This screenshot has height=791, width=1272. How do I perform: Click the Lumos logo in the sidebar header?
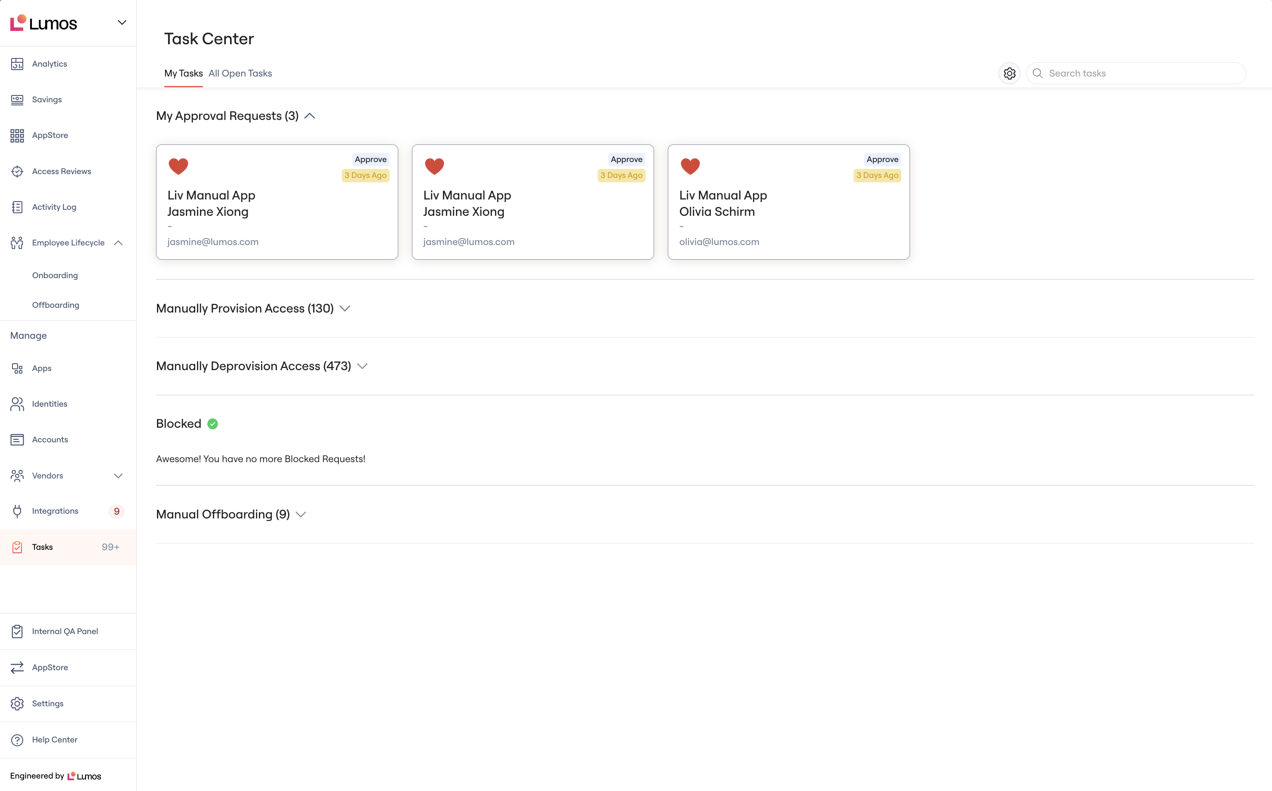click(x=43, y=23)
